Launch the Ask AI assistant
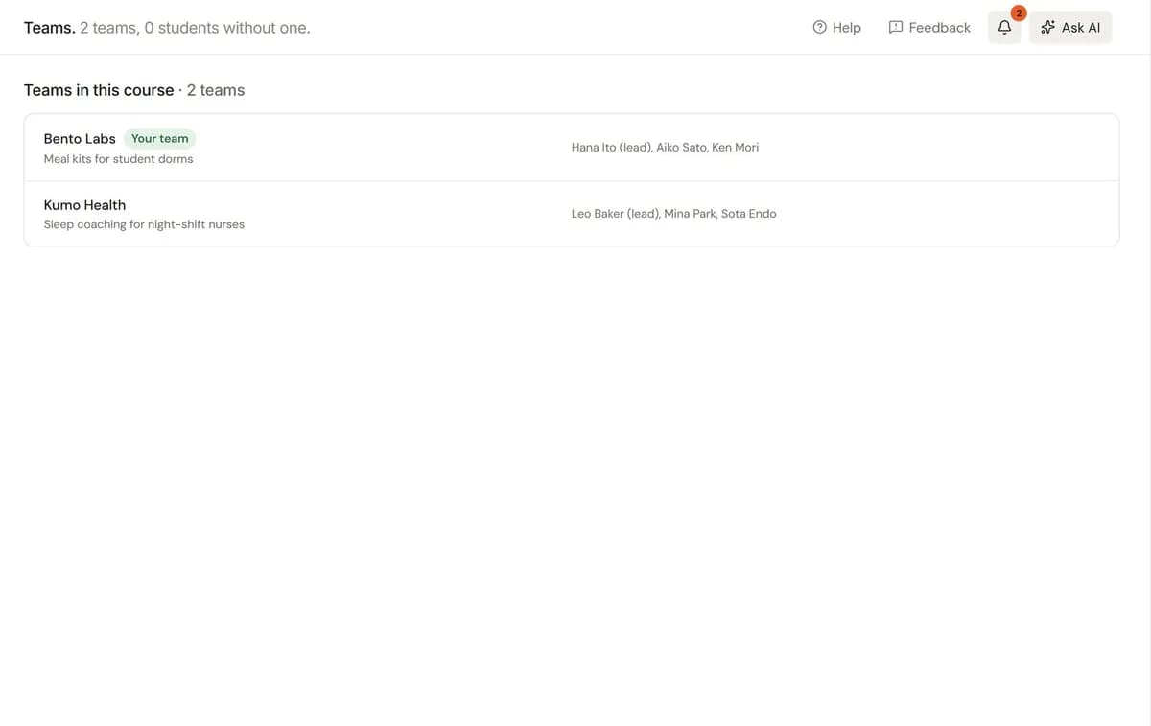The height and width of the screenshot is (726, 1151). [1070, 28]
